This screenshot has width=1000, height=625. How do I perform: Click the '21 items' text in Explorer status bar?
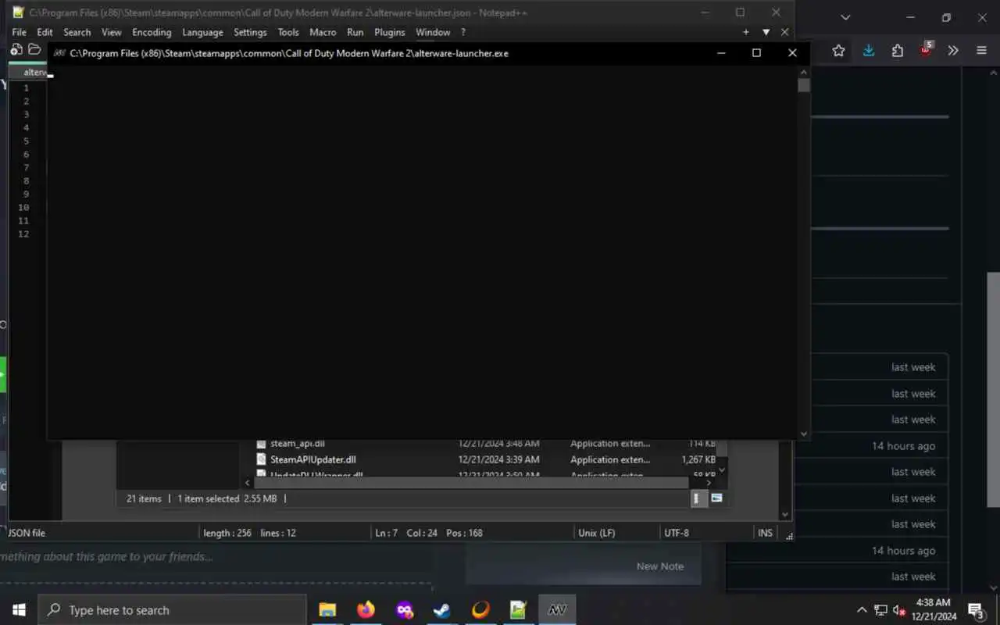144,498
